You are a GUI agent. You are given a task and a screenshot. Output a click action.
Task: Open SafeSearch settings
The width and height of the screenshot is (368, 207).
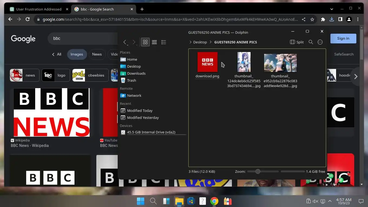[344, 54]
